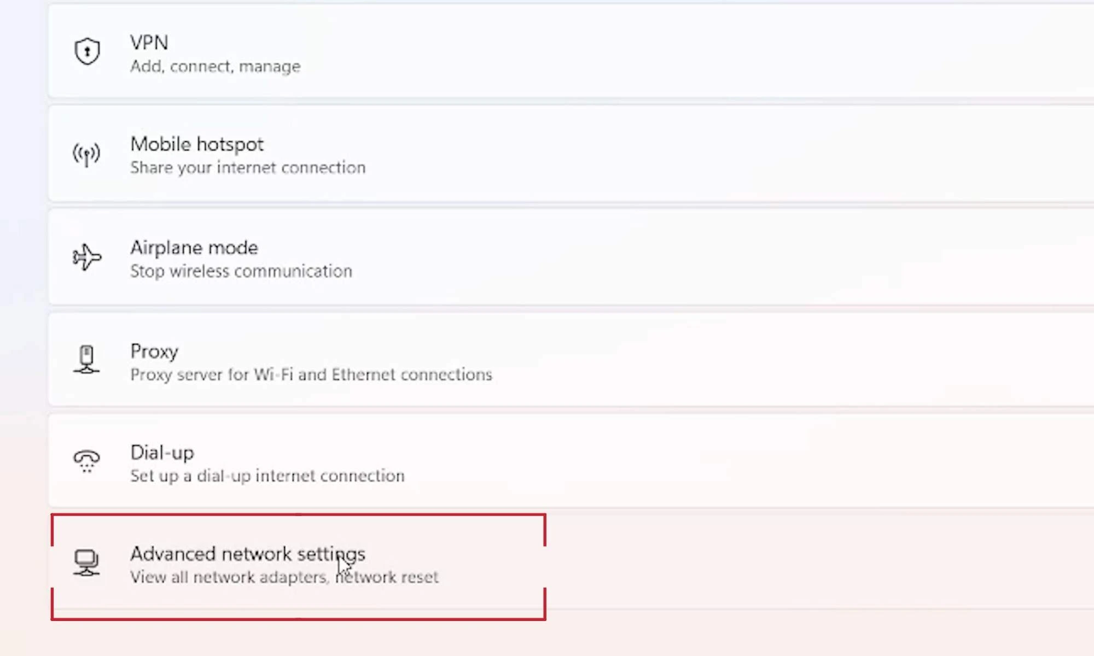Click 'Proxy server for Wi-Fi and Ethernet connections'
Viewport: 1094px width, 656px height.
(x=311, y=374)
